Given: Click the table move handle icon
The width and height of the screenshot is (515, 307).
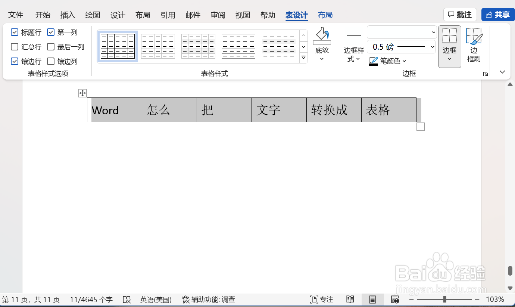Looking at the screenshot, I should [82, 93].
